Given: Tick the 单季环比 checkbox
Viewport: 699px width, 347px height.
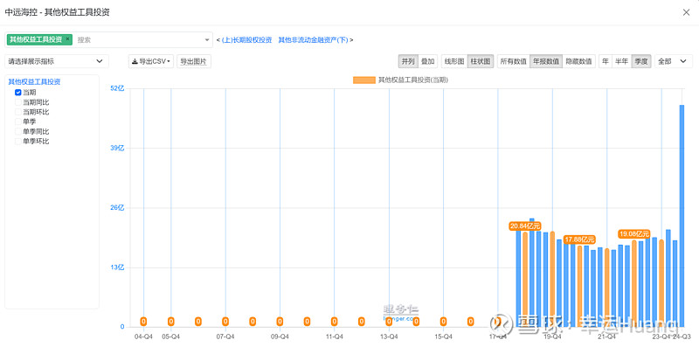Looking at the screenshot, I should coord(18,141).
